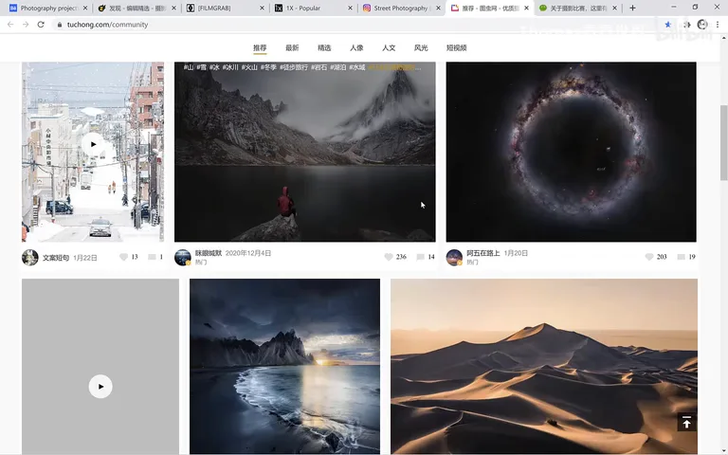Open the Milky Way ring photo

pyautogui.click(x=571, y=152)
